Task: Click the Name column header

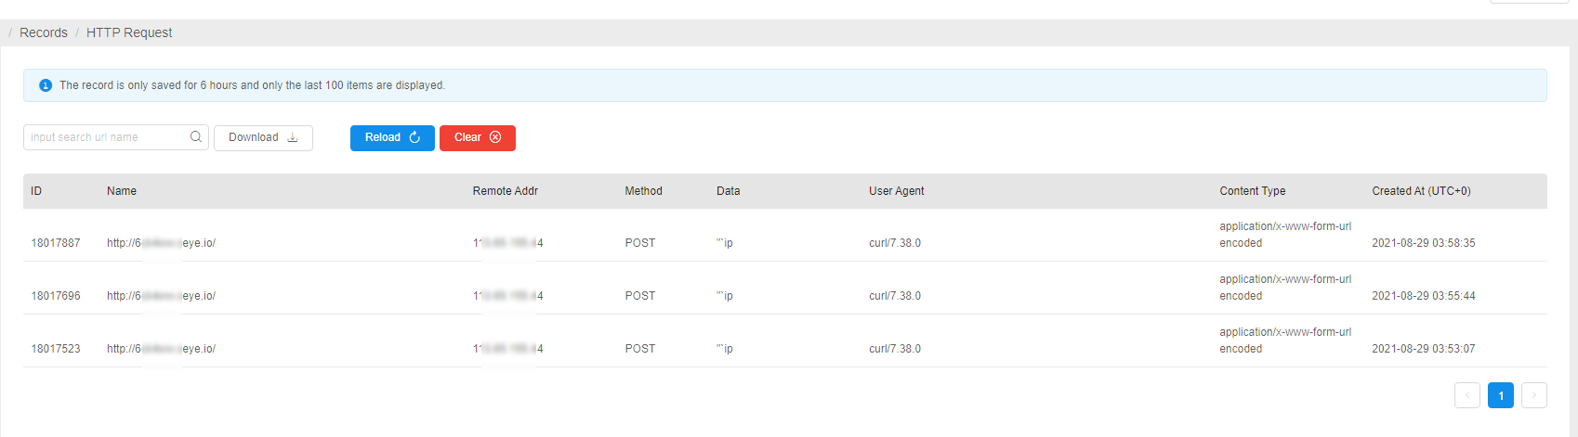Action: click(x=122, y=191)
